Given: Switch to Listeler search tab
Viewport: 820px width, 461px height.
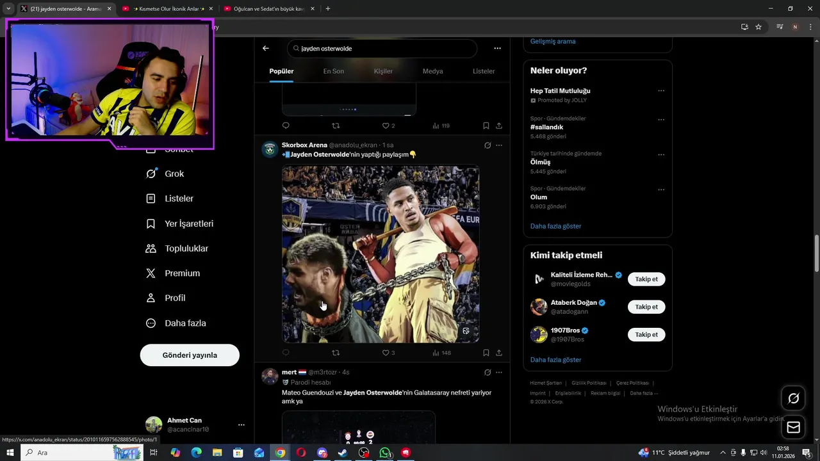Looking at the screenshot, I should click(x=484, y=71).
